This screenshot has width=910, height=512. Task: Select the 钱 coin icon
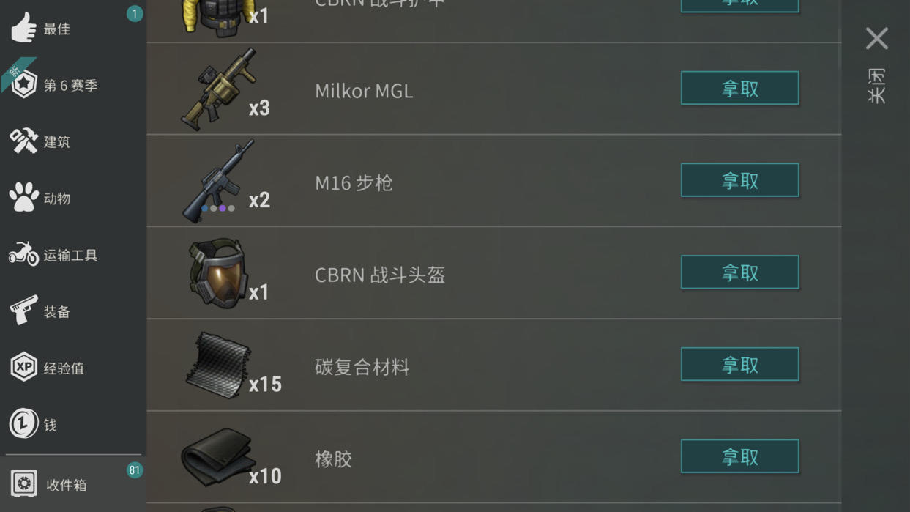click(x=23, y=423)
